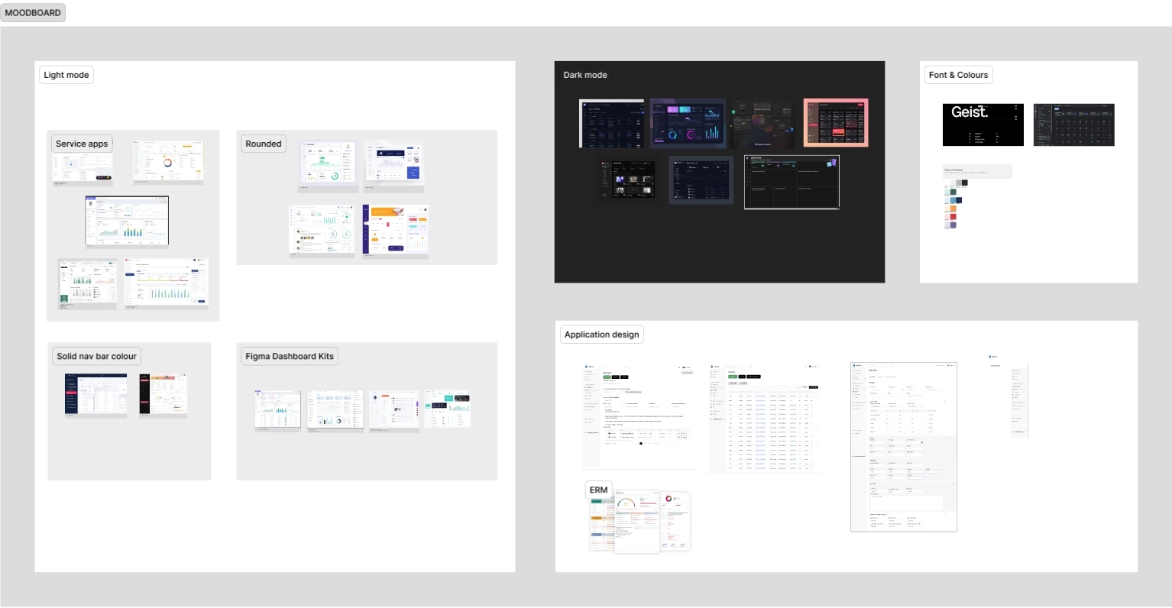
Task: Select the dark photo gallery thumbnail
Action: click(627, 179)
